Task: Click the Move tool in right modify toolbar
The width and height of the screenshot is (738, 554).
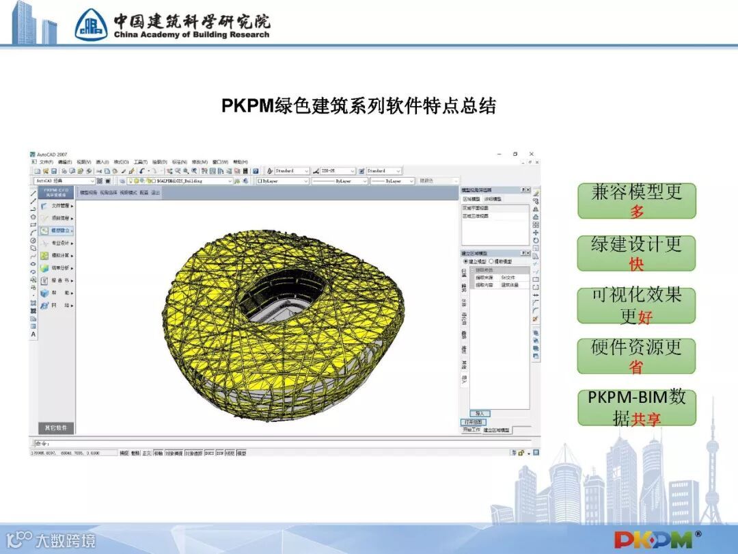Action: point(536,233)
